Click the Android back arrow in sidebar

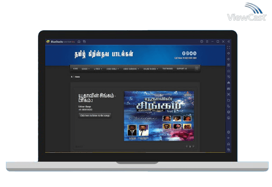click(229, 138)
